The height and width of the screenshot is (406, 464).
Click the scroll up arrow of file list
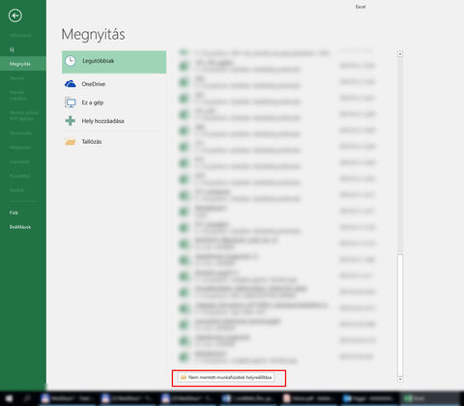coord(400,54)
